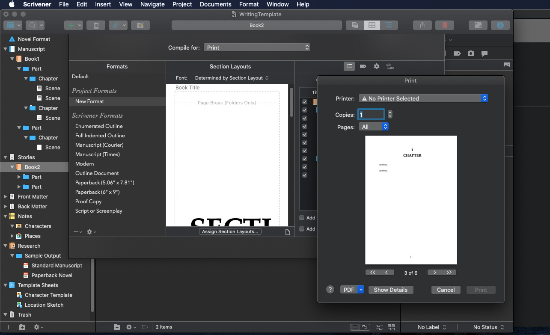This screenshot has width=550, height=335.
Task: Click new folder icon in binder footer
Action: click(x=22, y=327)
